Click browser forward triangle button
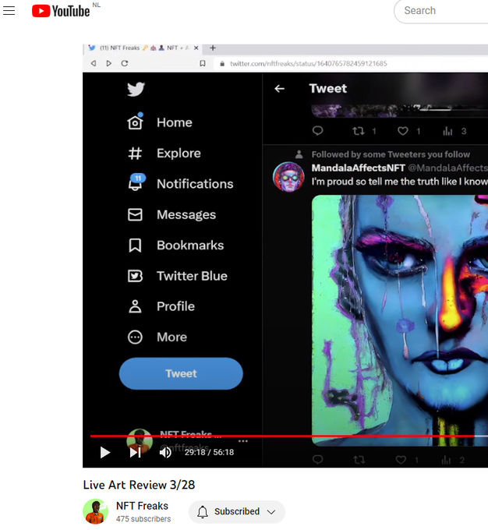The image size is (488, 530). coord(108,63)
